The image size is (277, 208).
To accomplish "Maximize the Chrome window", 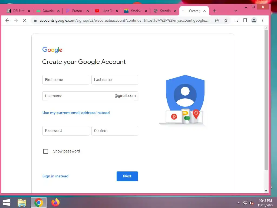I will point(253,7).
